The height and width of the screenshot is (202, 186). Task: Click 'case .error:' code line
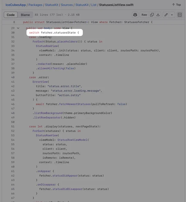tap(39, 77)
